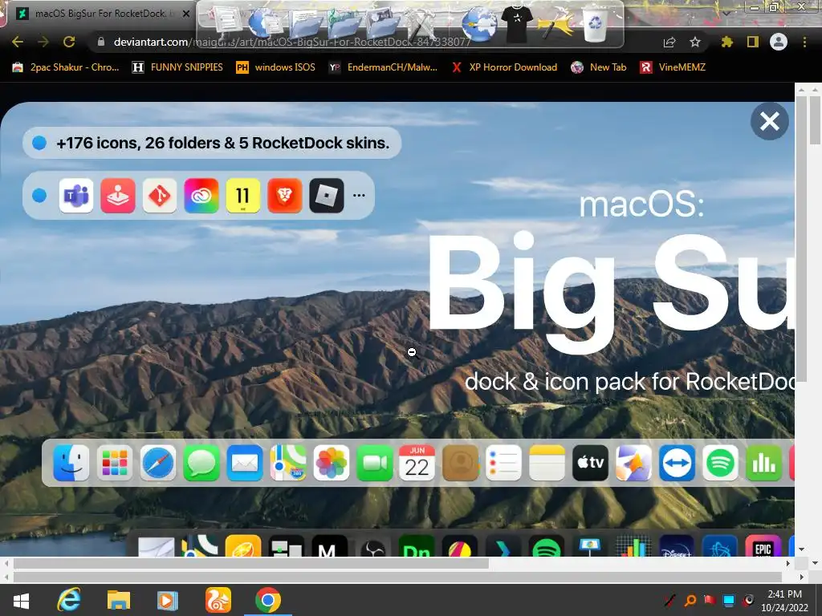This screenshot has width=822, height=616.
Task: Click the brown Contacts icon
Action: pyautogui.click(x=460, y=463)
